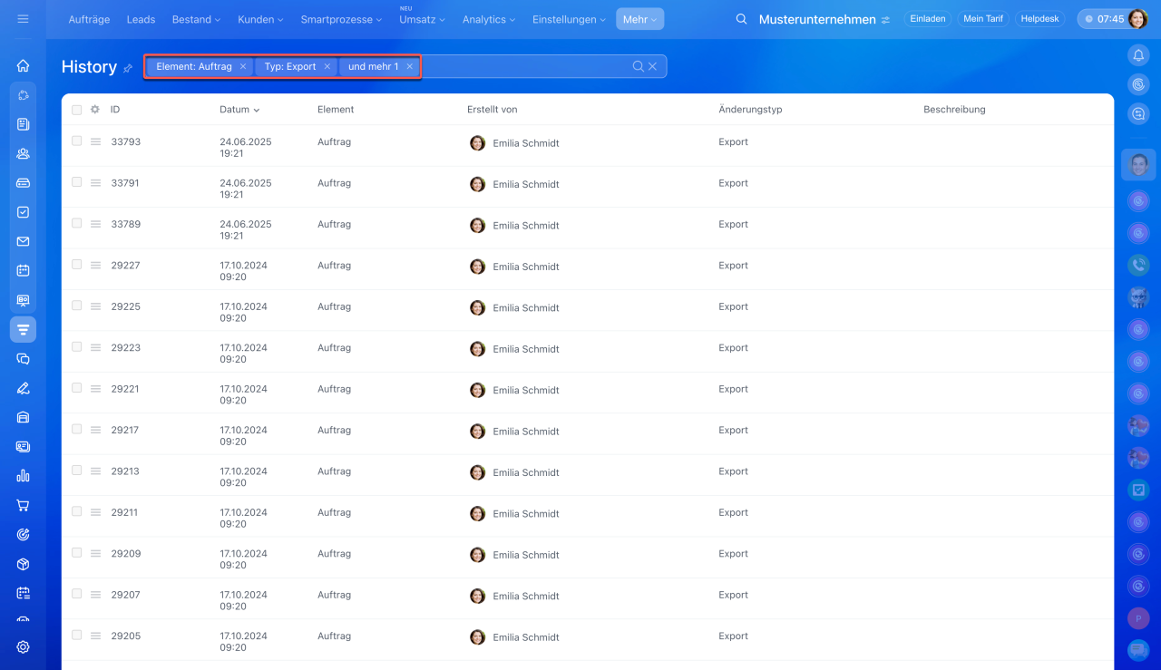Click the Einladen button

click(x=928, y=19)
